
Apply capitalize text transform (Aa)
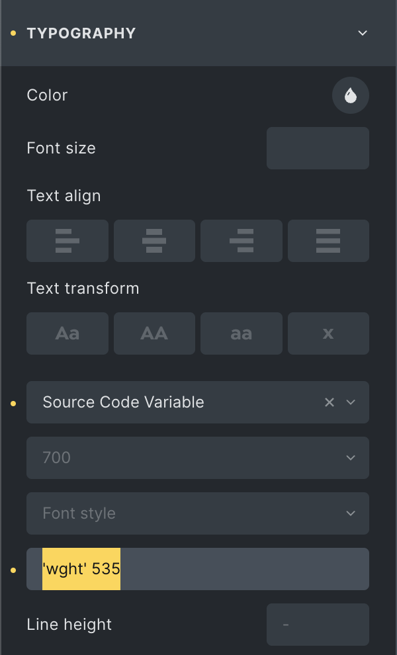(67, 333)
